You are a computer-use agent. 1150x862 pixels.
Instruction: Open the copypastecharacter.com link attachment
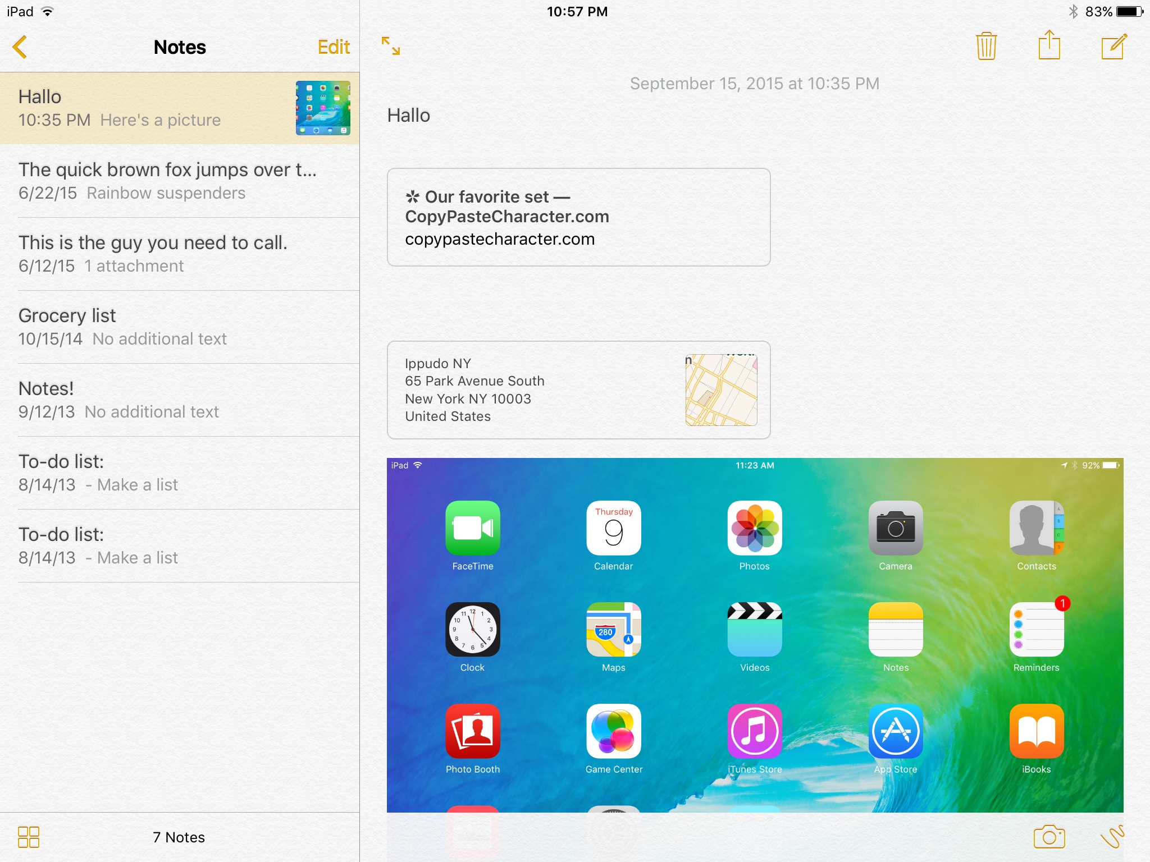tap(578, 218)
